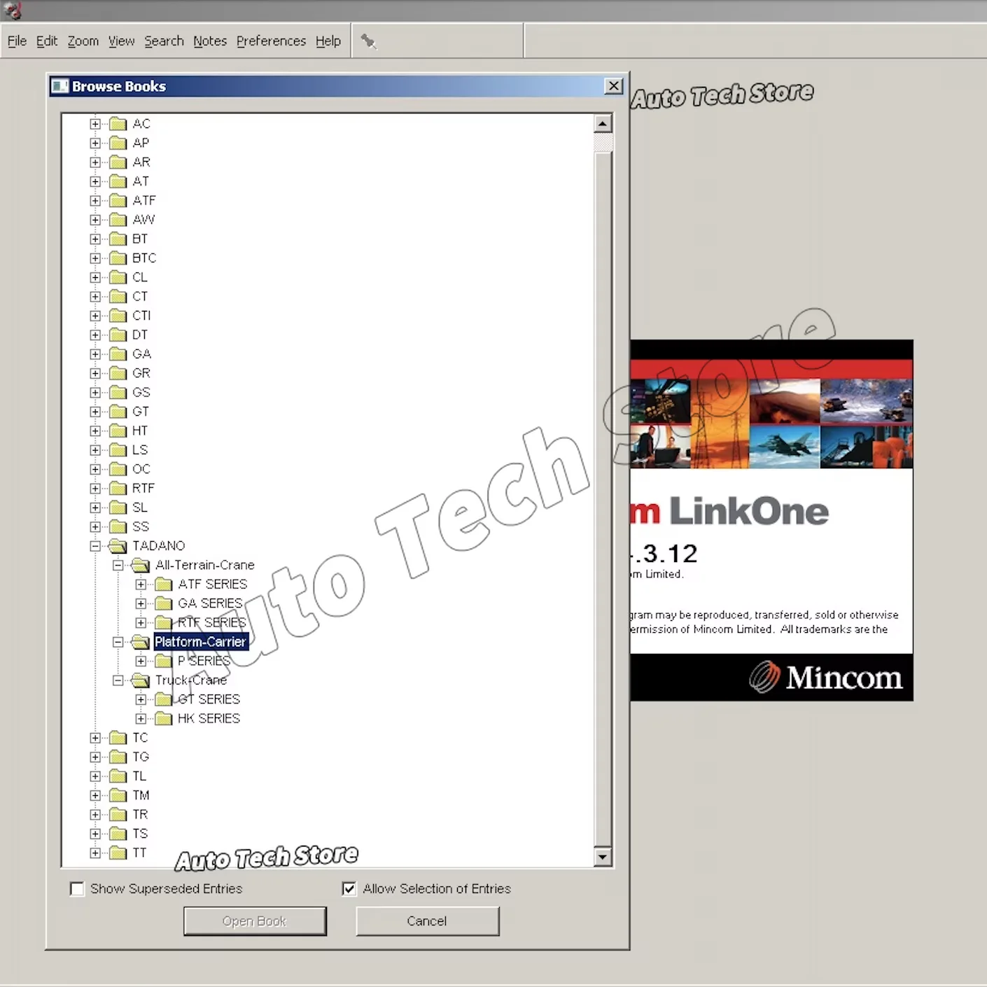987x987 pixels.
Task: Open the View menu
Action: (121, 41)
